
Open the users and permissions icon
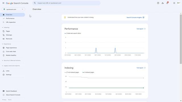pyautogui.click(x=163, y=3)
